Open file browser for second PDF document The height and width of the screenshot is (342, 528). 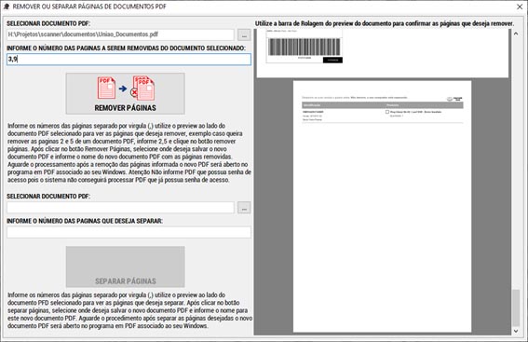(244, 208)
